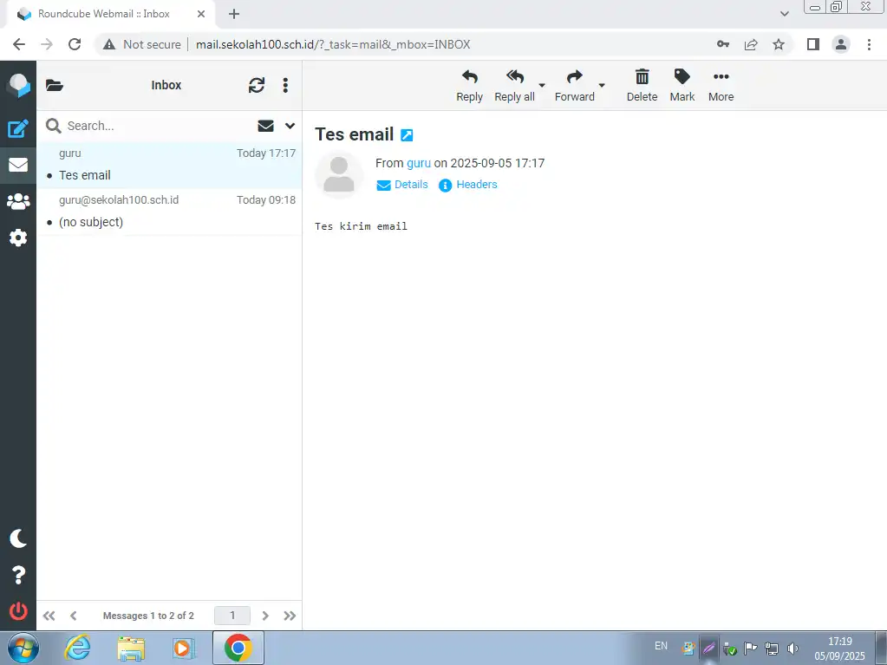Select the 'Tes email' message from guru
The image size is (887, 665).
169,165
